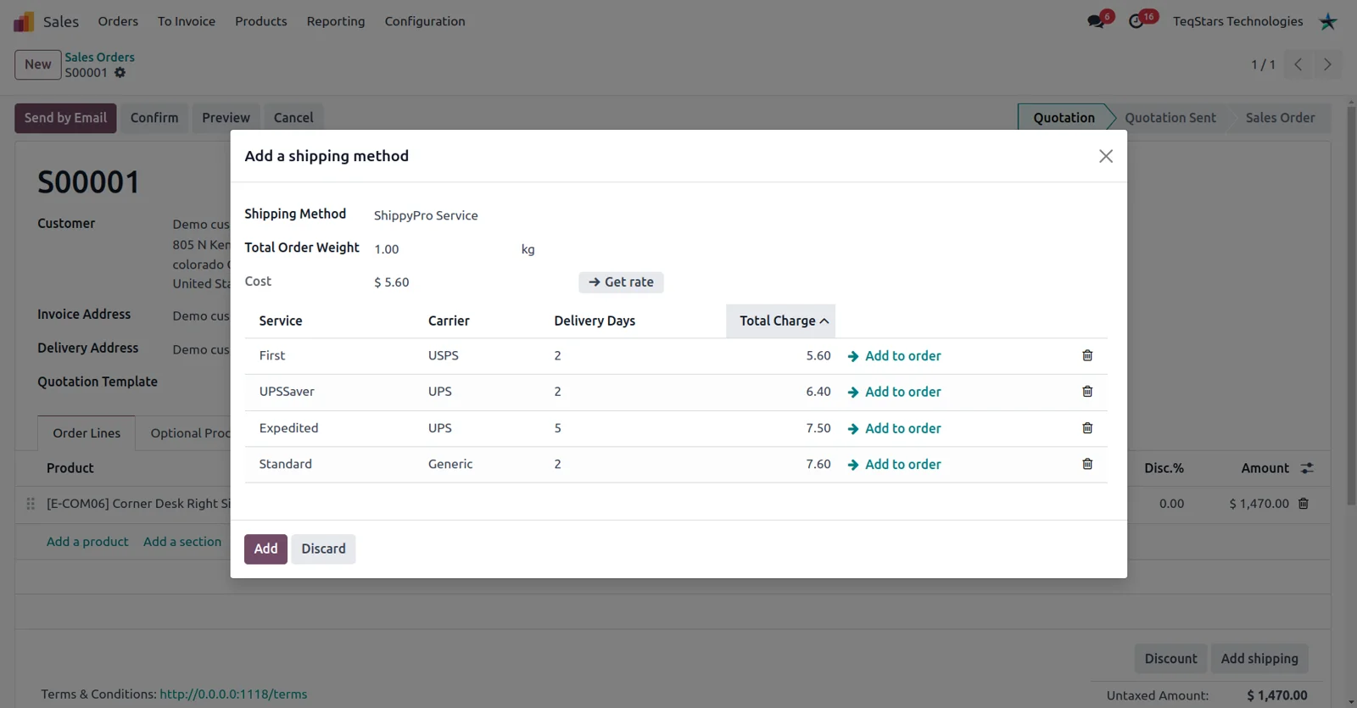Grab the Corner Desk row drag handle
The image size is (1357, 708).
click(31, 504)
